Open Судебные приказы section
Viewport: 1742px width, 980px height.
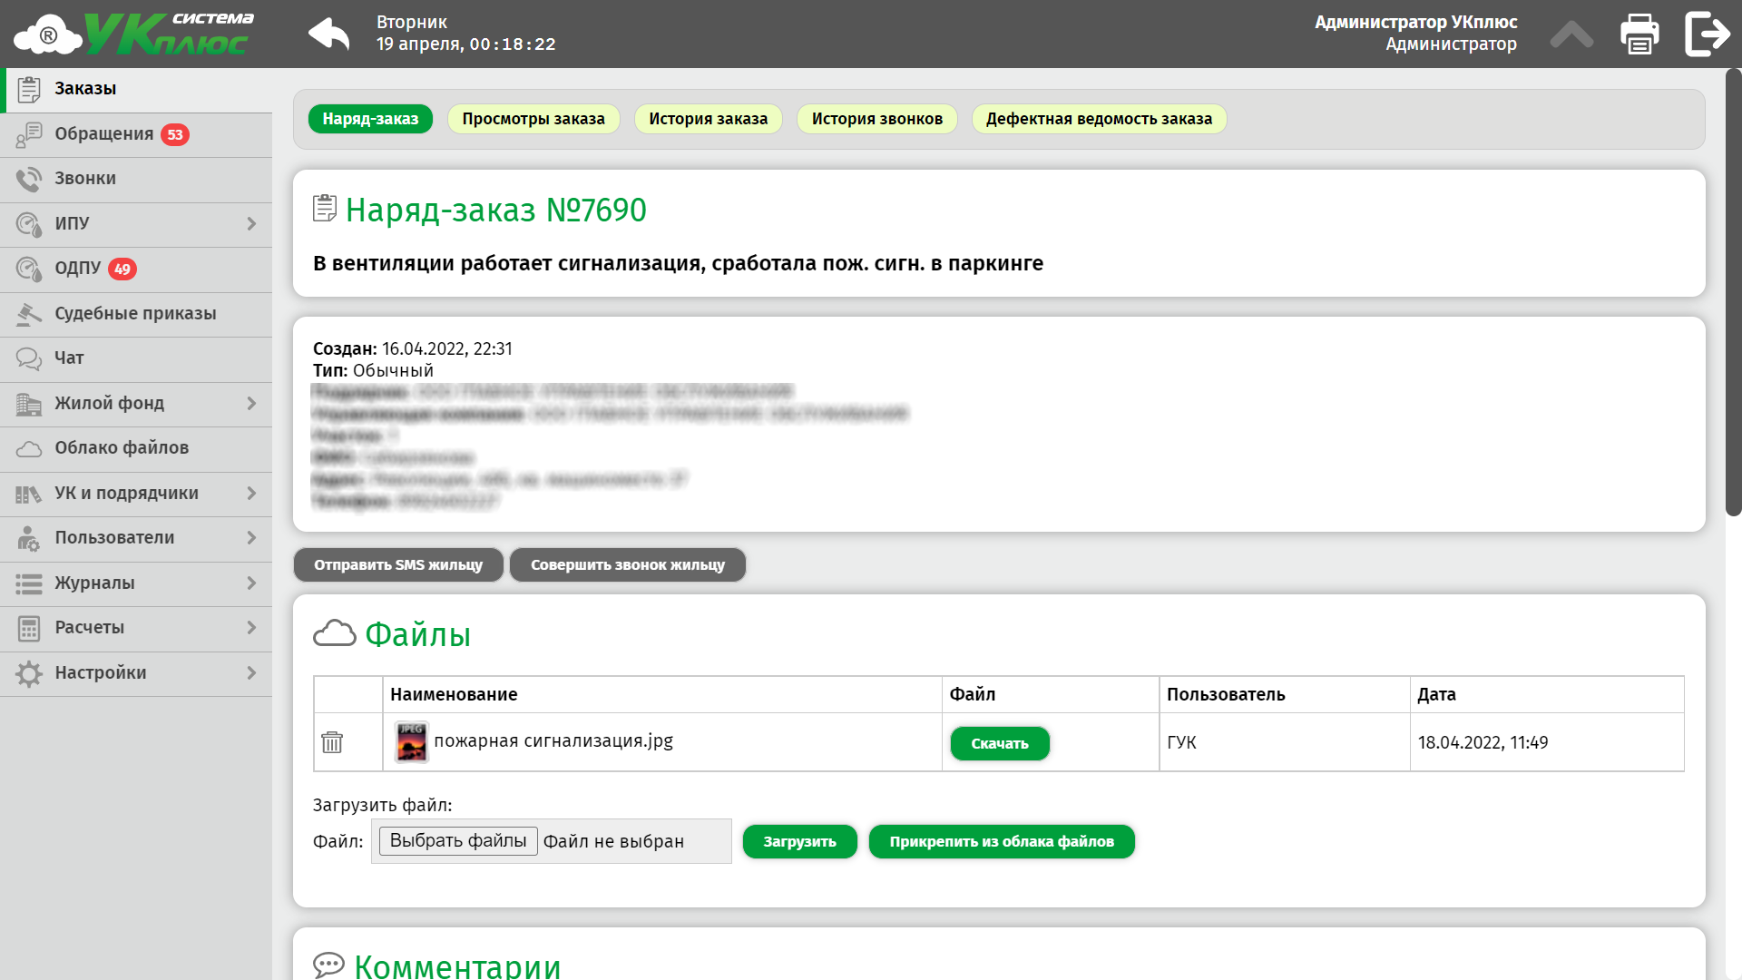tap(135, 313)
